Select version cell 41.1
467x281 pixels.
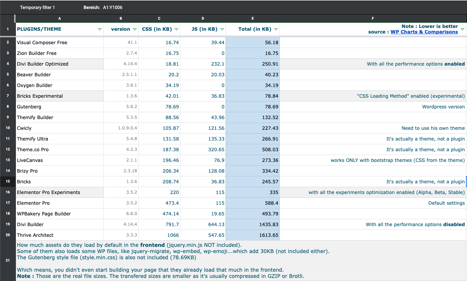coord(121,42)
